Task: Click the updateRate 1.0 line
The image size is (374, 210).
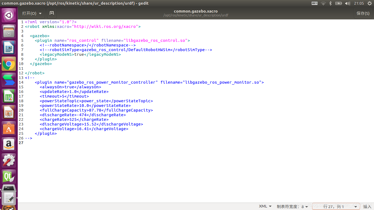Action: (x=74, y=92)
